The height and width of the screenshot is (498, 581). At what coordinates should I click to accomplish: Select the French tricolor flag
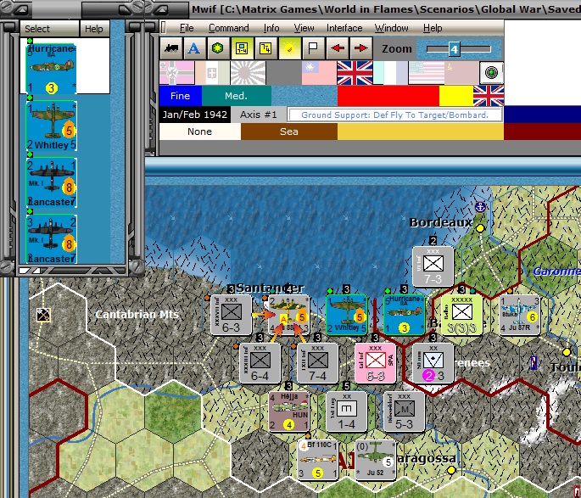(x=390, y=73)
